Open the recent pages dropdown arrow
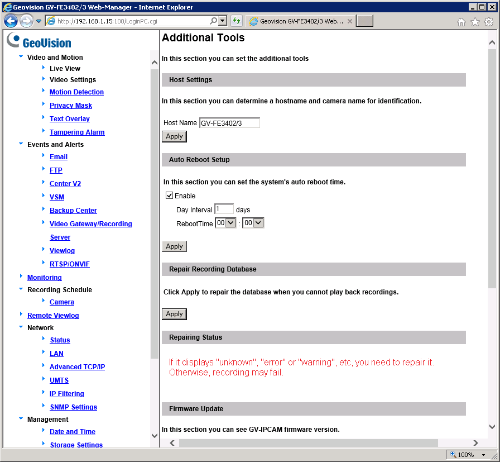500x462 pixels. pyautogui.click(x=39, y=21)
